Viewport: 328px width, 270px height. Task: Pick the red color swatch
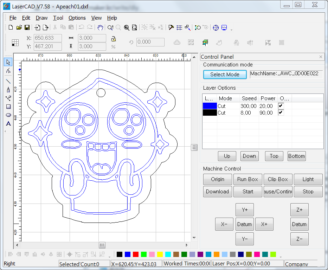pos(136,254)
